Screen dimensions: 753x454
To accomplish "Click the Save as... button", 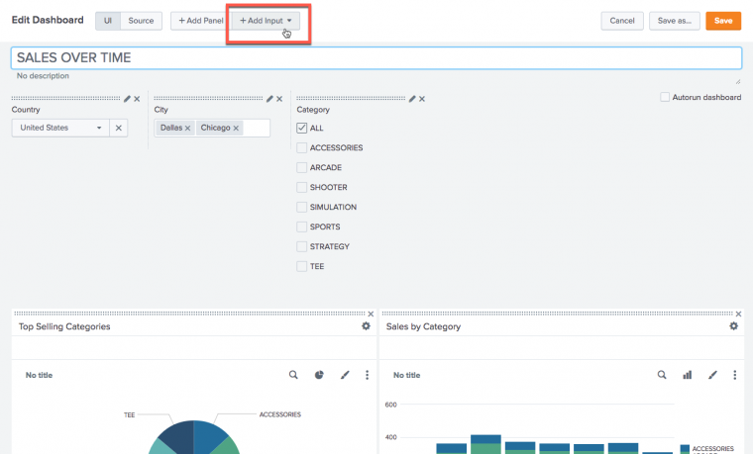I will point(675,21).
